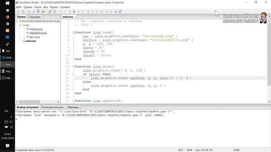271x152 pixels.
Task: Select spr1.png in project tree
Action: point(34,37)
